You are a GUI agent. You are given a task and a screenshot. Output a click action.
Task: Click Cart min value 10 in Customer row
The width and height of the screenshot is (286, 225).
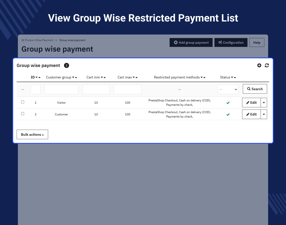coord(96,114)
